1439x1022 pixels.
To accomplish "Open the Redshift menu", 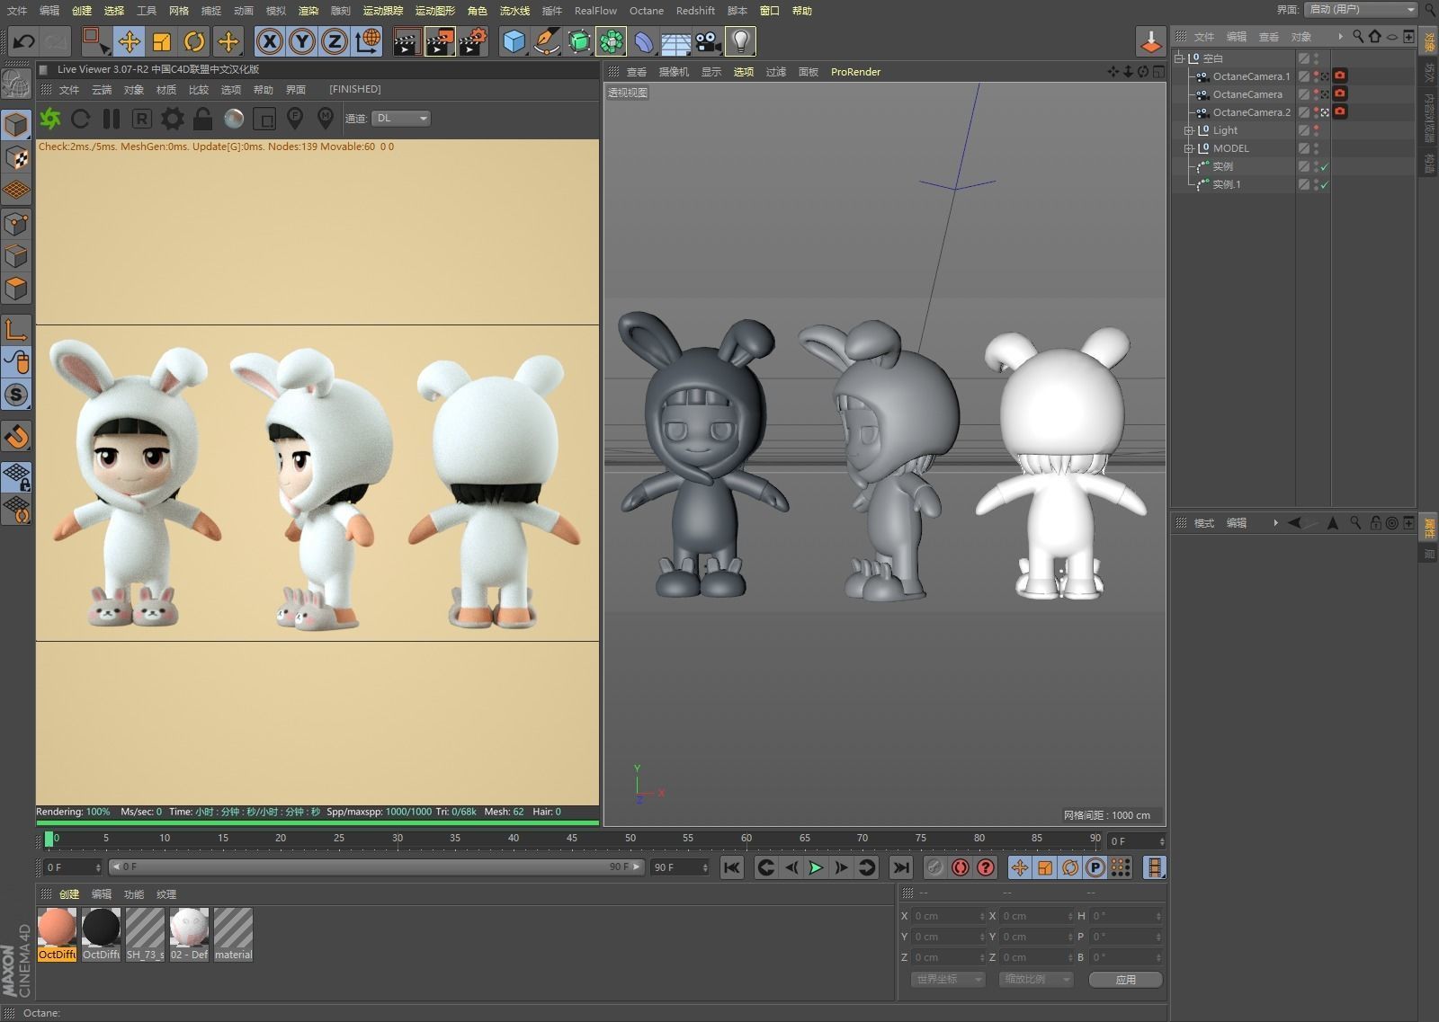I will click(x=695, y=11).
